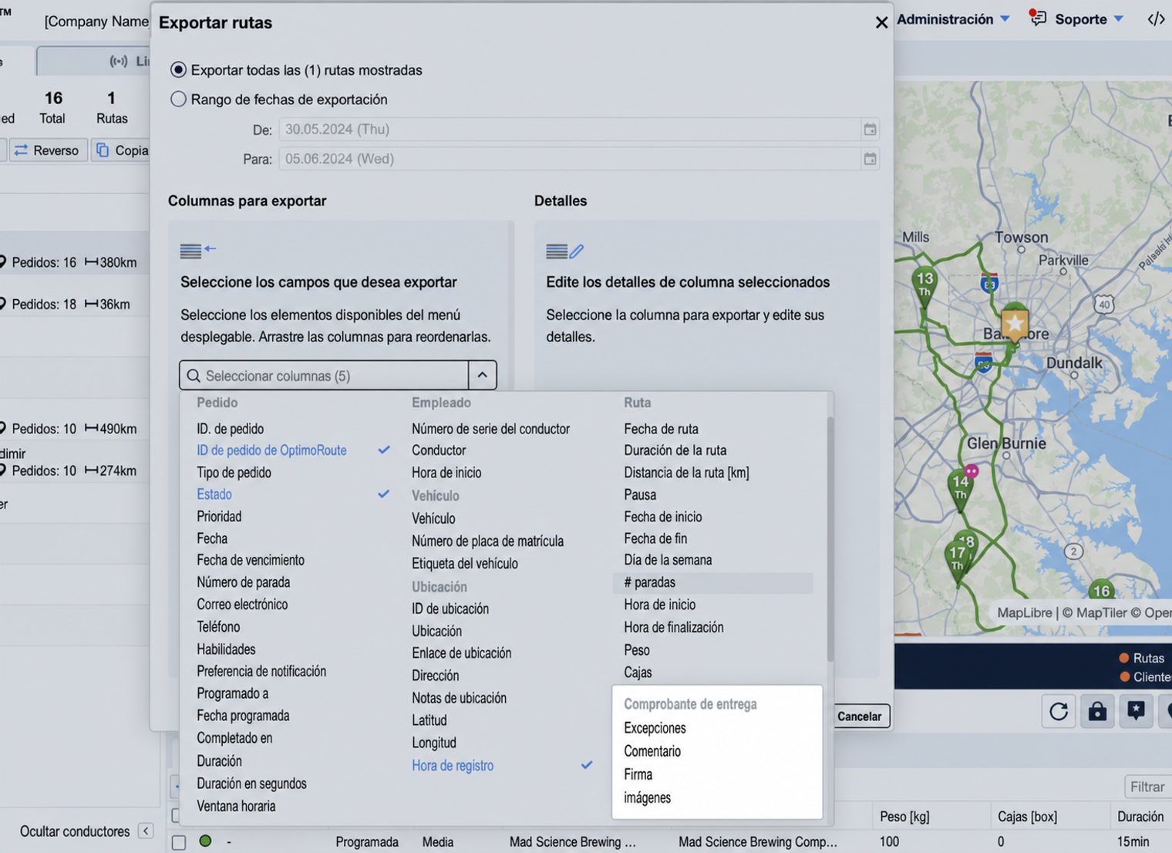Choose the imágenes option
The height and width of the screenshot is (853, 1172).
pyautogui.click(x=648, y=798)
